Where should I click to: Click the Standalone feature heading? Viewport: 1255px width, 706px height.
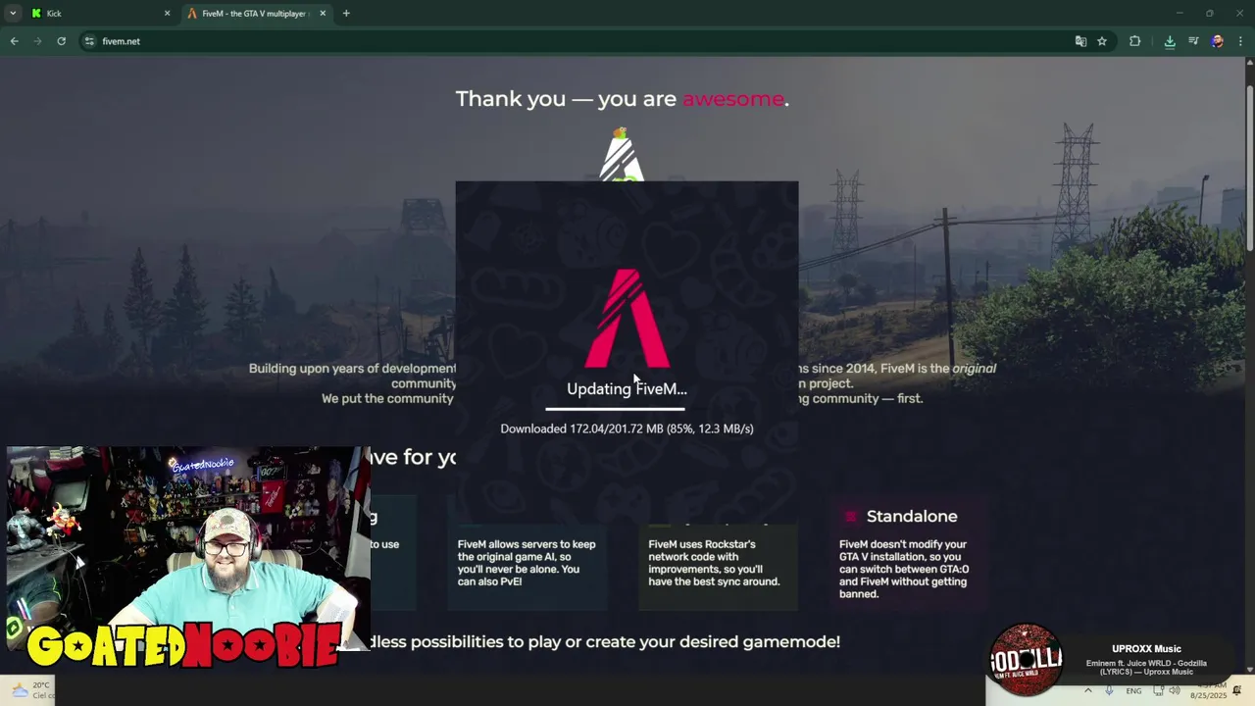(912, 517)
